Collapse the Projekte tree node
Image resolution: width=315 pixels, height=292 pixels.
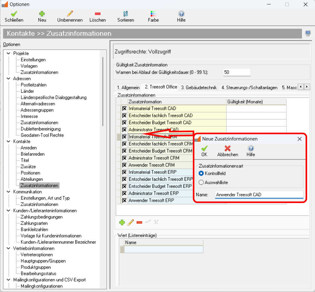pyautogui.click(x=8, y=53)
